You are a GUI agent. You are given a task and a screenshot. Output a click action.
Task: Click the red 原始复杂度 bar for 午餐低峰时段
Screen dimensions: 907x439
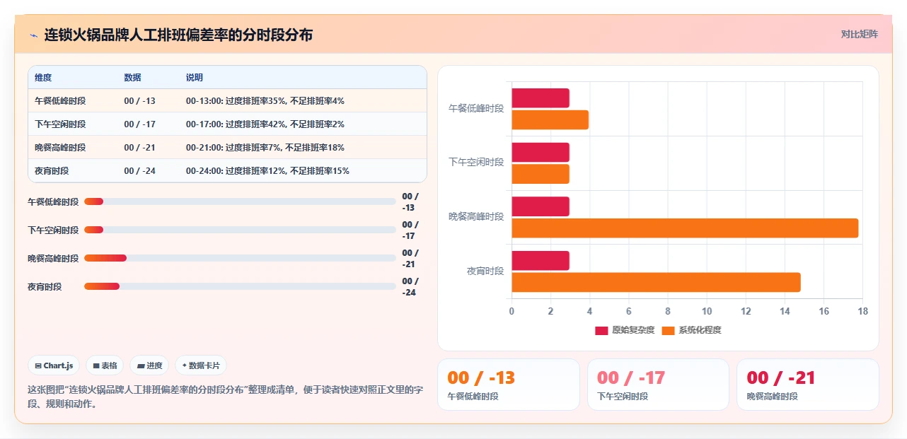(x=541, y=98)
